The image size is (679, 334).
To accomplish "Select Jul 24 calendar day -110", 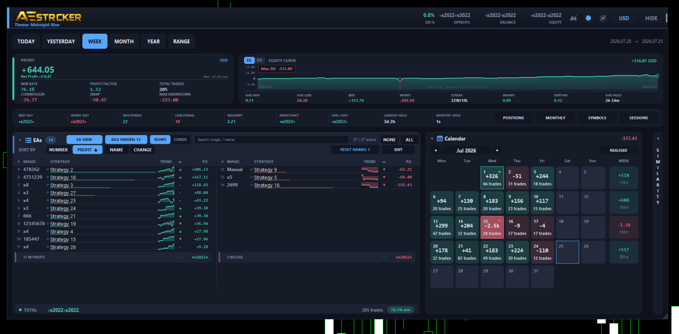I will (542, 252).
